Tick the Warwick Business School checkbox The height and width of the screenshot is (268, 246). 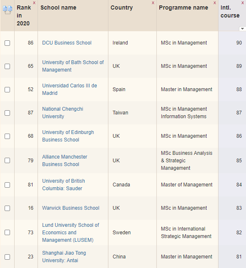point(7,208)
